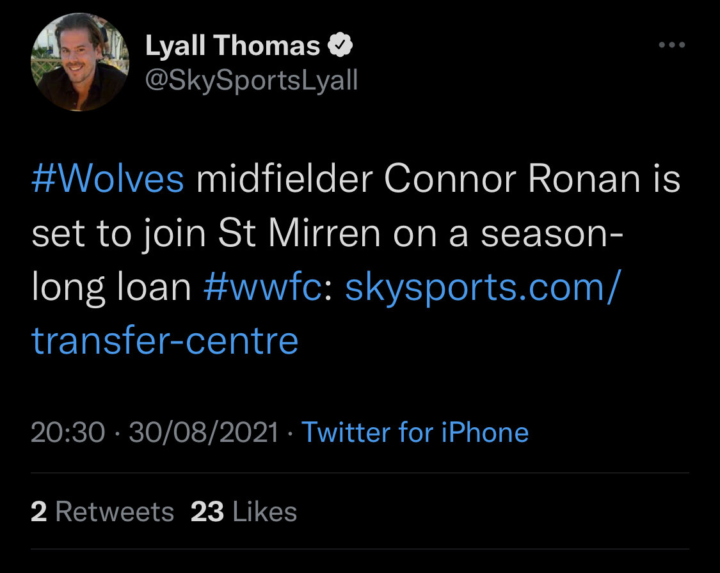Click the transfer-centre link portion
Image resolution: width=720 pixels, height=573 pixels.
pos(165,341)
